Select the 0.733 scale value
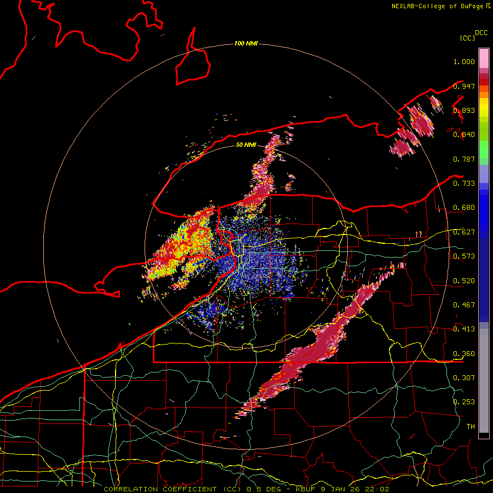The image size is (493, 493). [x=464, y=184]
